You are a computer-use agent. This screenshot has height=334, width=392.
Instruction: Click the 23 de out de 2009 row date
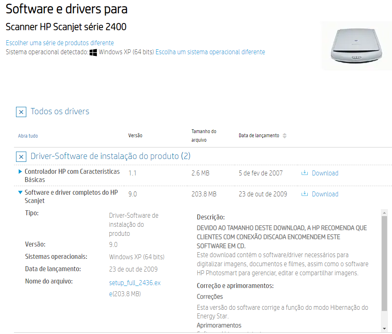(x=263, y=194)
